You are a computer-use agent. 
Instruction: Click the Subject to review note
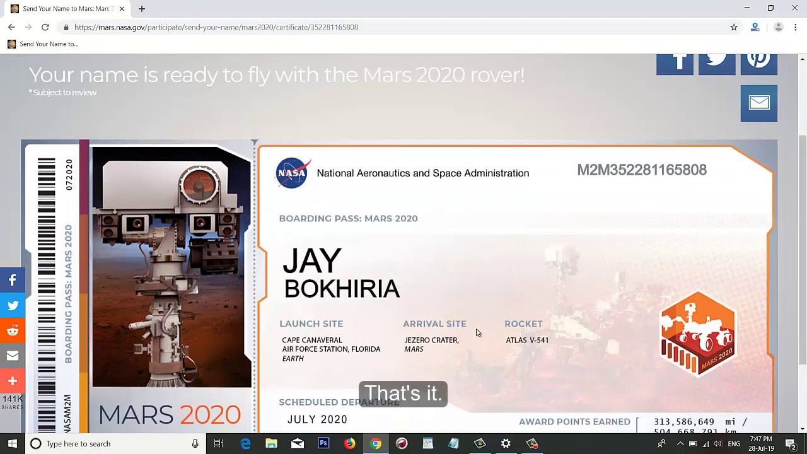[x=62, y=93]
